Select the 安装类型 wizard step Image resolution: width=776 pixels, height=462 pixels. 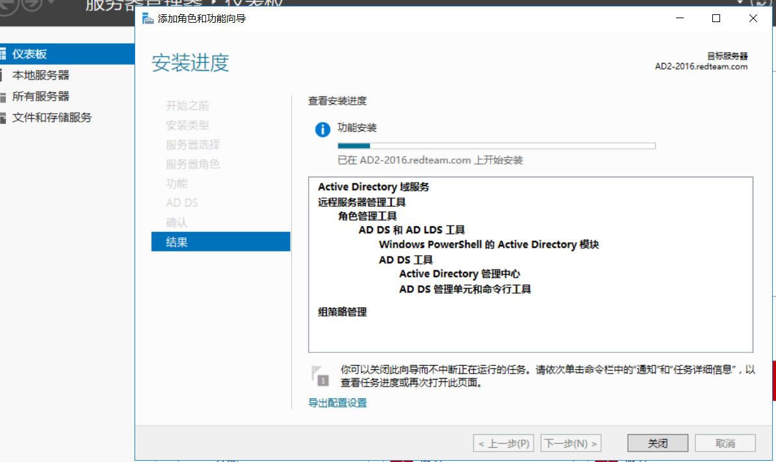(188, 125)
